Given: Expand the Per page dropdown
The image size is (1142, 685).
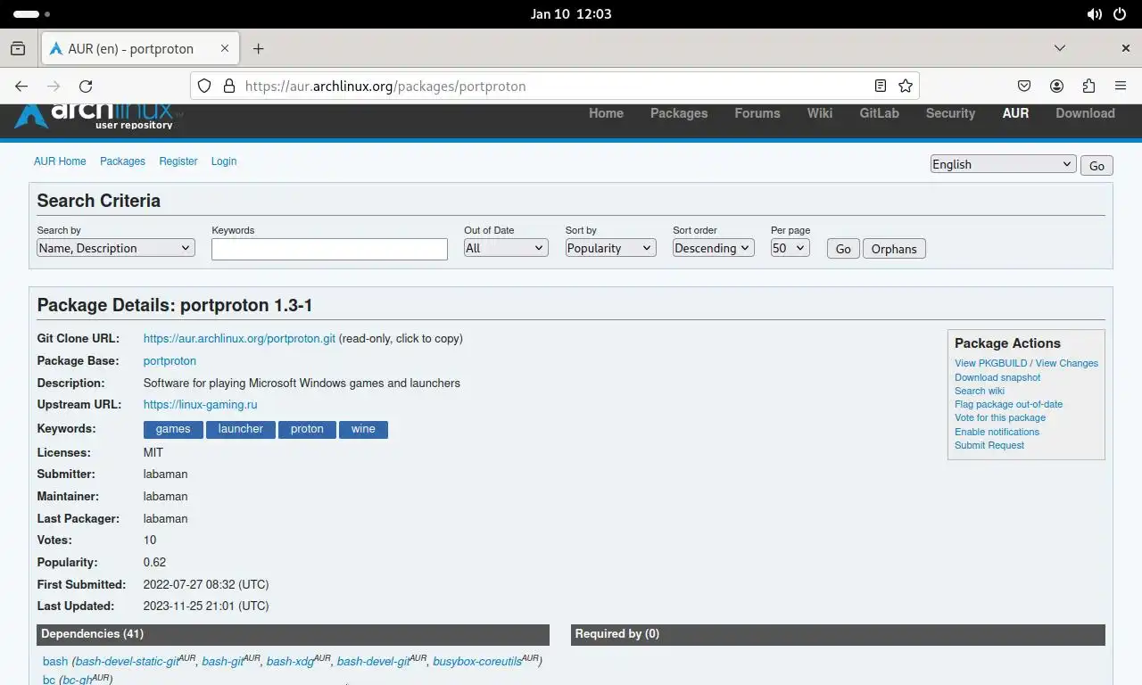Looking at the screenshot, I should pos(790,248).
